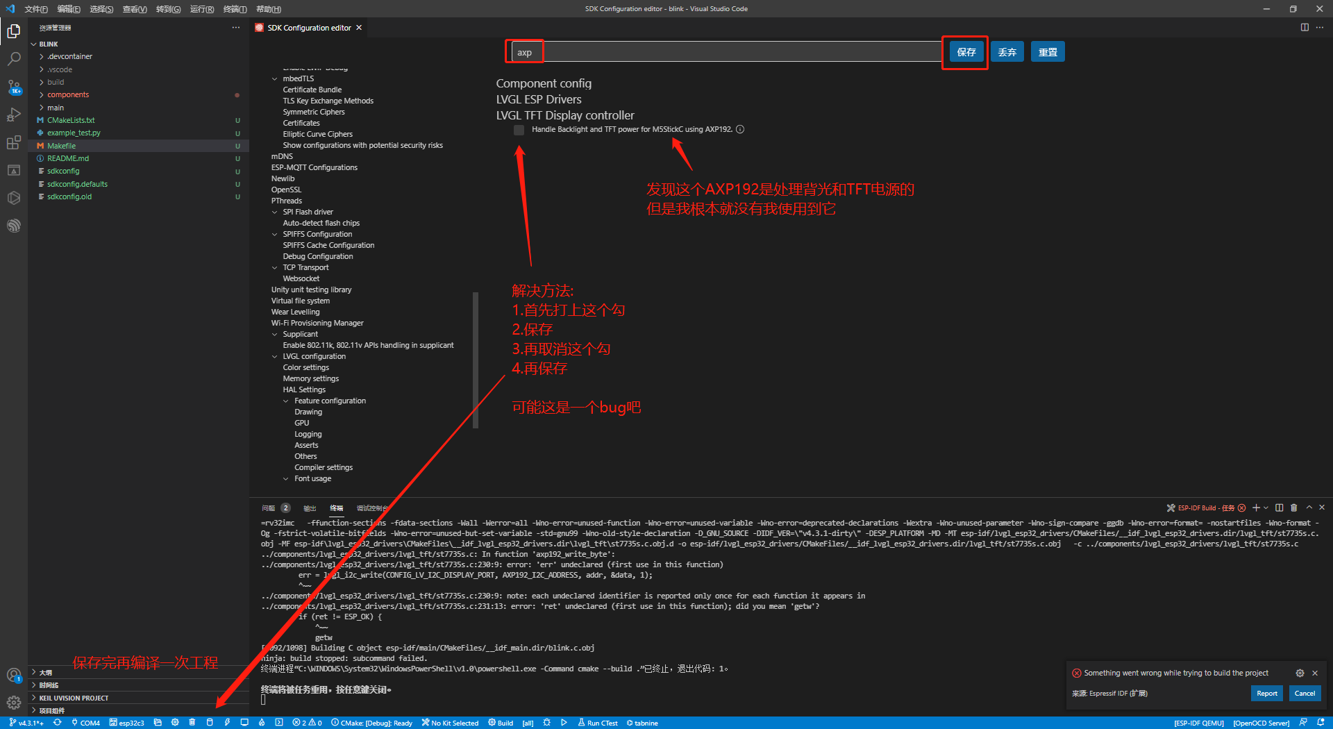
Task: Open the Run and Debug view
Action: pos(14,115)
